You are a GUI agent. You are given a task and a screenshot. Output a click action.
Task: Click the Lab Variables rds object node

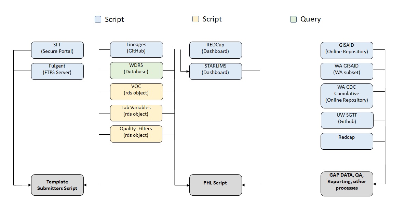point(136,113)
